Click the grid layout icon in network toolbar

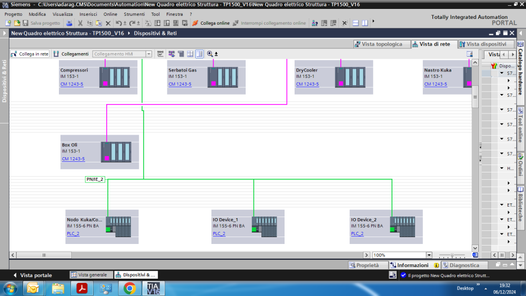point(190,54)
